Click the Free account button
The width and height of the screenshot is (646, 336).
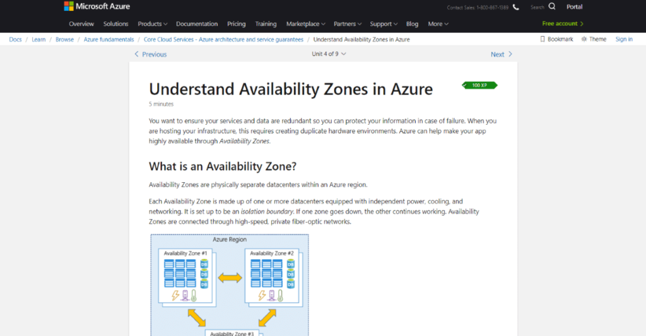click(x=563, y=23)
